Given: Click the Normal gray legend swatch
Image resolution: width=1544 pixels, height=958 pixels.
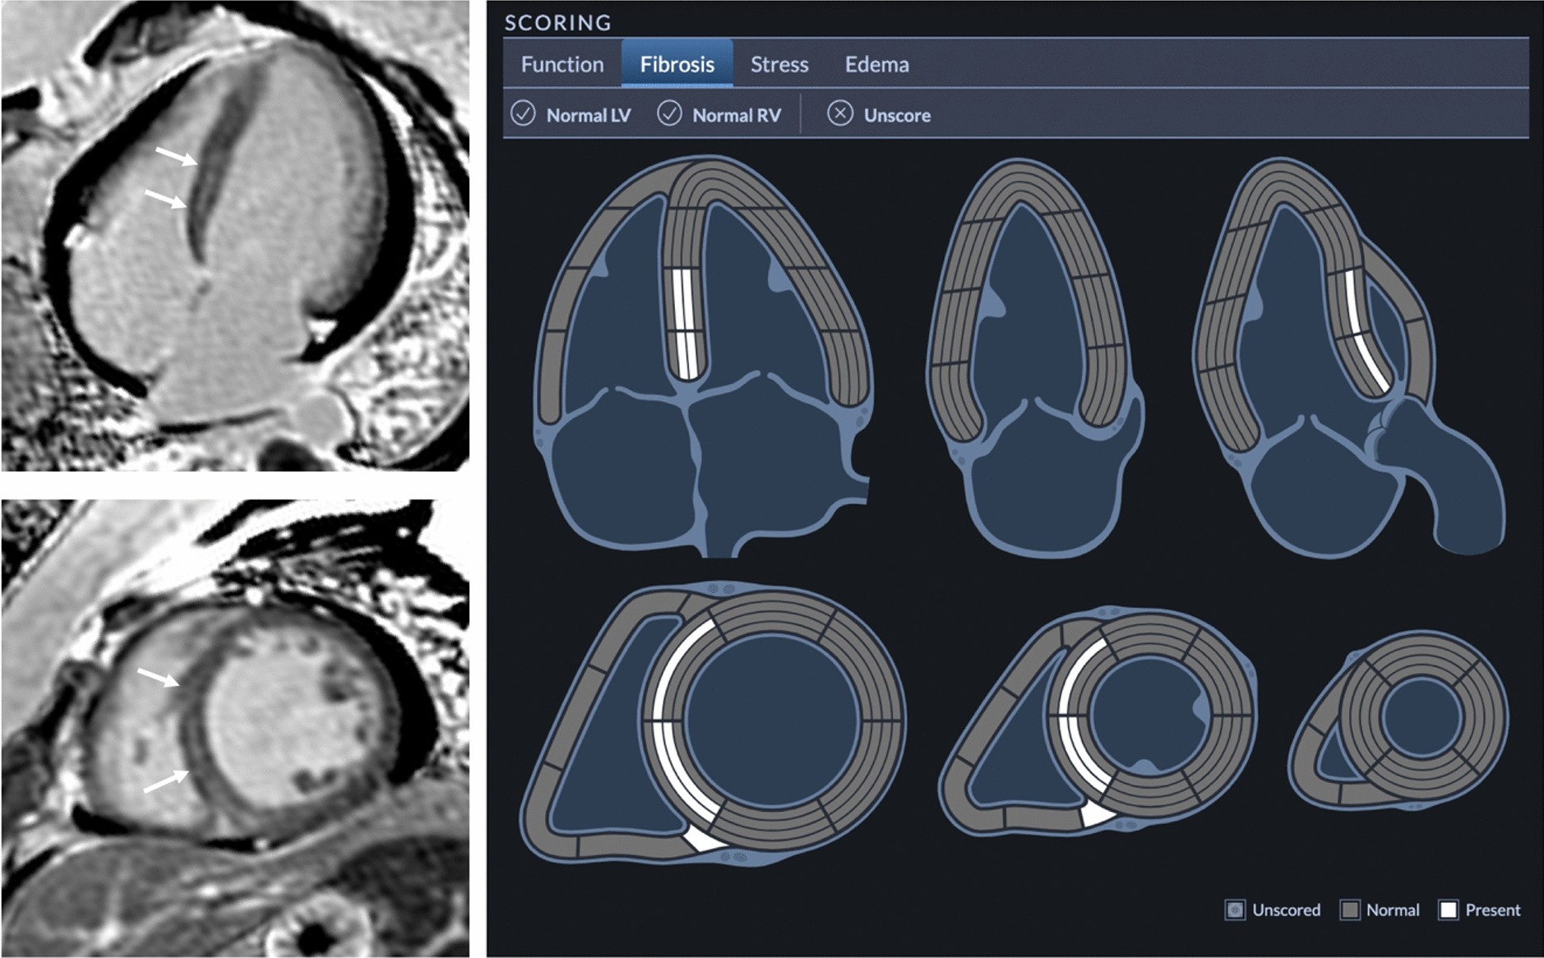Looking at the screenshot, I should pyautogui.click(x=1349, y=910).
